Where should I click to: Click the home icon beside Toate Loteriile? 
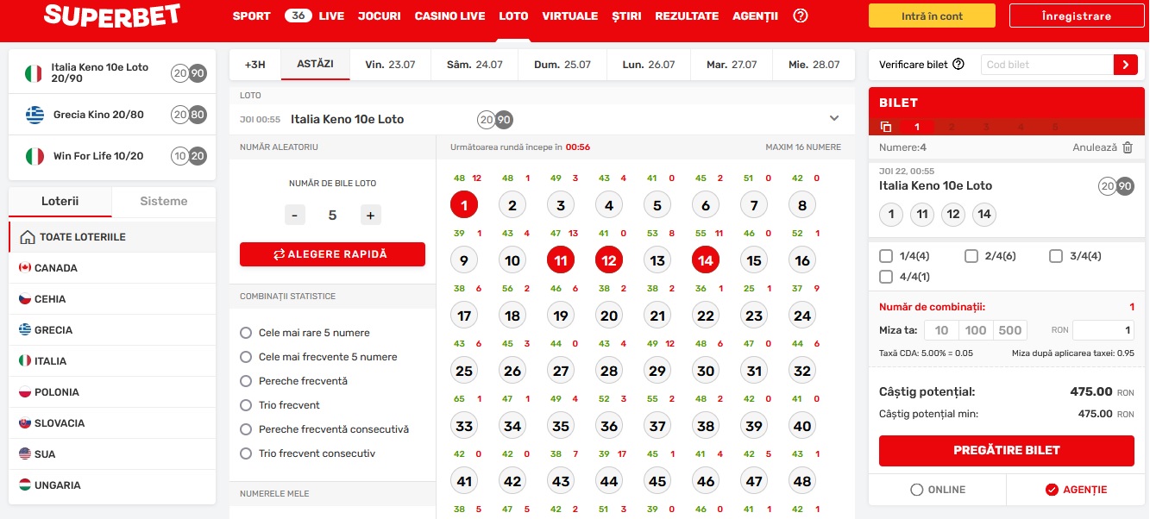28,237
